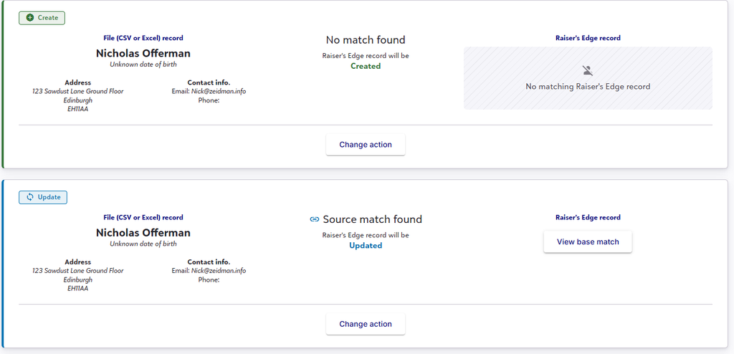Click Nick@zeidman.info email in the Update card

[219, 271]
